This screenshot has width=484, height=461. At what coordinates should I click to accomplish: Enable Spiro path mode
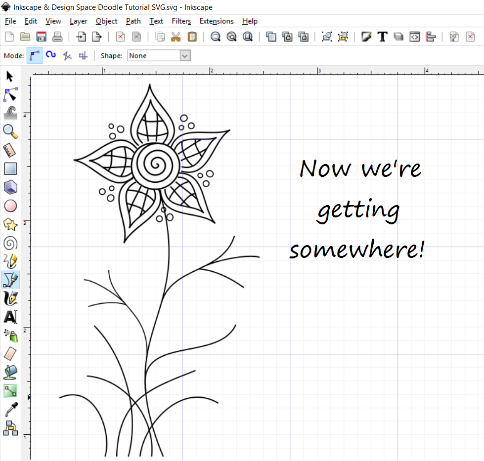[50, 55]
